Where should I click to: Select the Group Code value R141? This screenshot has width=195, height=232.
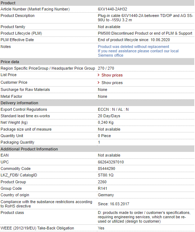[102, 188]
